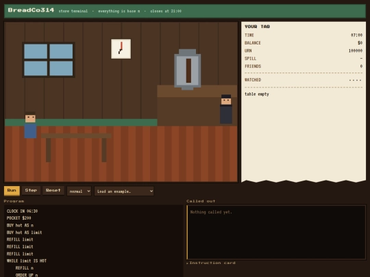
Task: Click the 'REFILL n' program line
Action: (24, 268)
